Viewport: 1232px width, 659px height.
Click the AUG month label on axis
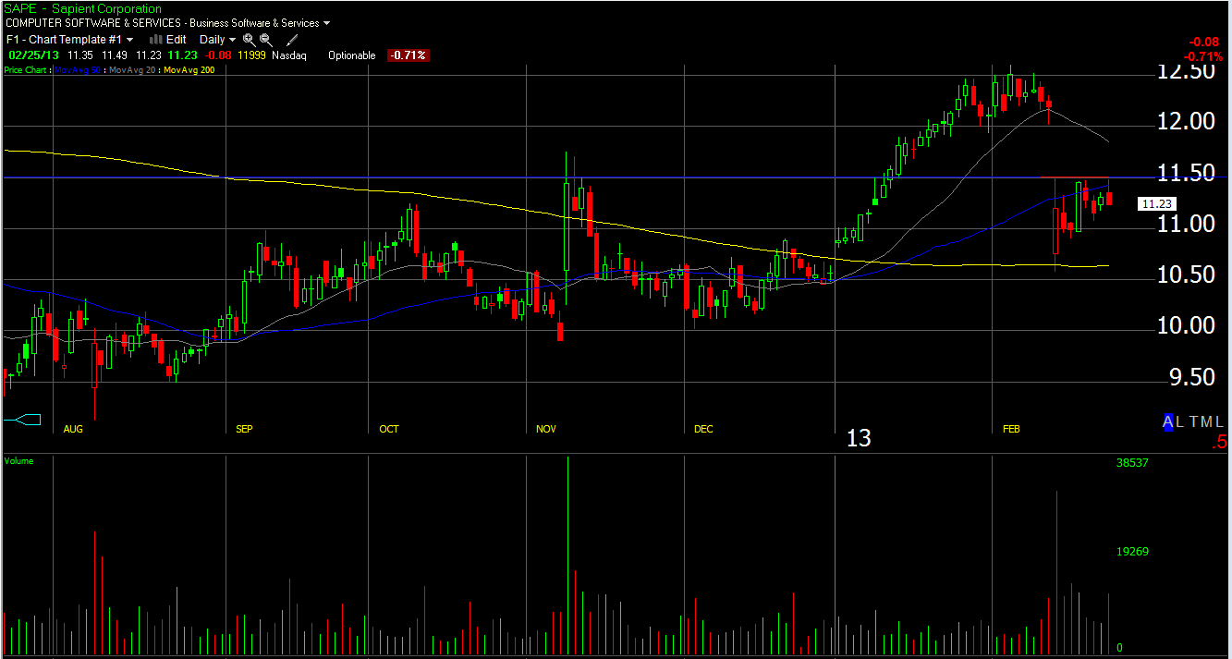coord(73,429)
